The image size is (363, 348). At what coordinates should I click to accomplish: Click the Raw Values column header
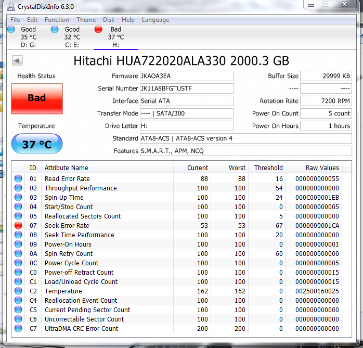(314, 167)
